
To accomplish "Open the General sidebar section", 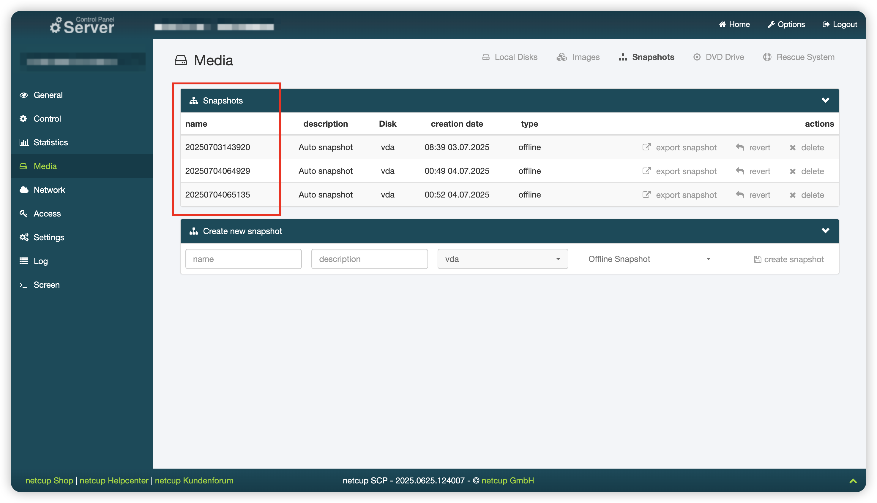I will click(48, 95).
